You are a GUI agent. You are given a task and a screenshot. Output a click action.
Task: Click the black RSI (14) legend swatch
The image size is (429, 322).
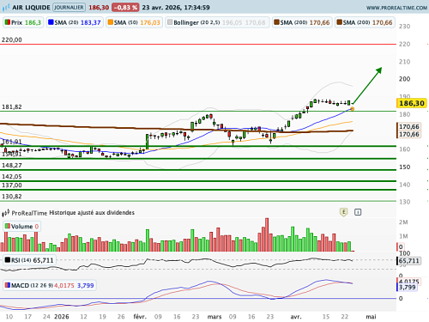coord(8,260)
